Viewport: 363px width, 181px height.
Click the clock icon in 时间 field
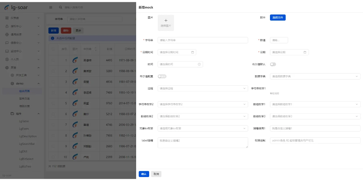click(199, 64)
